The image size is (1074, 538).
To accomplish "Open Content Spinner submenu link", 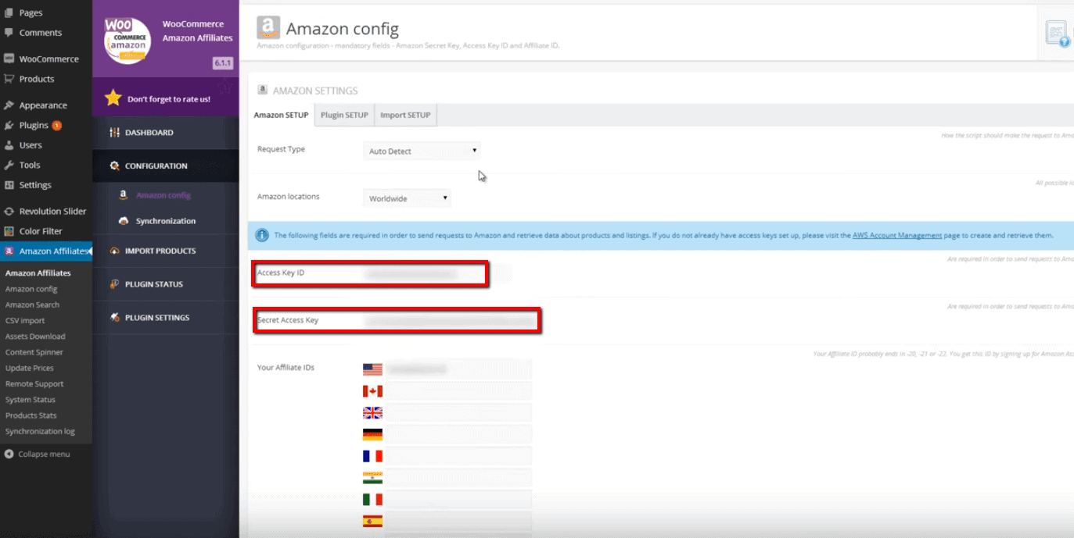I will [x=34, y=352].
